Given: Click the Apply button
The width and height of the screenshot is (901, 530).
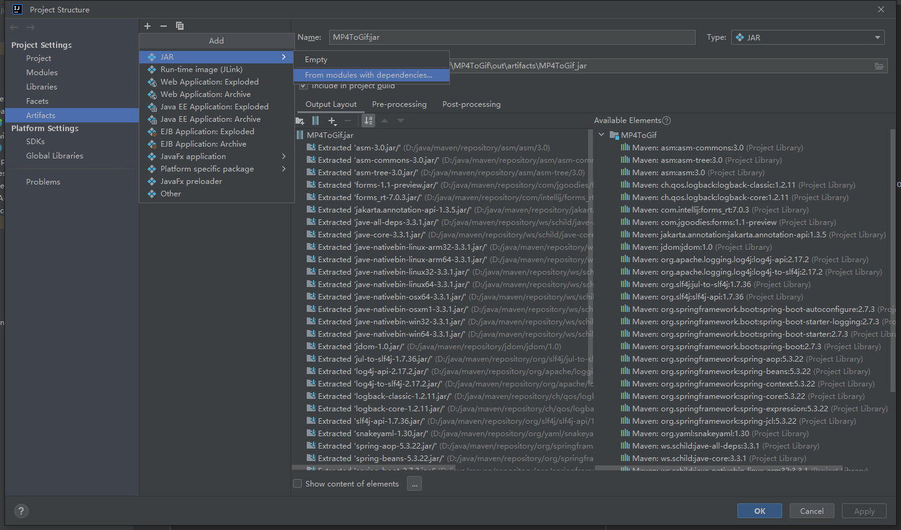Looking at the screenshot, I should tap(864, 511).
